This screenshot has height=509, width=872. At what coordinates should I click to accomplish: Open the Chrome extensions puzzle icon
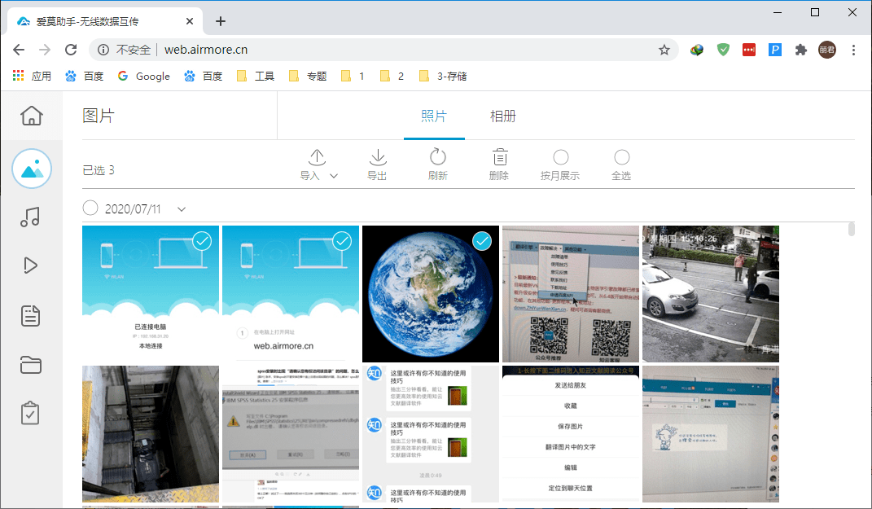801,50
